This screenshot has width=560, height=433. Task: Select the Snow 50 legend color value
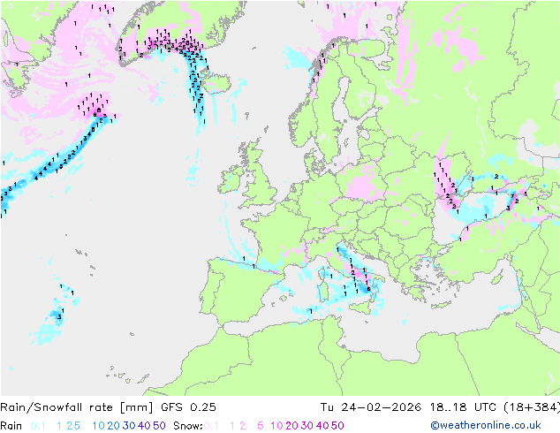coord(337,426)
